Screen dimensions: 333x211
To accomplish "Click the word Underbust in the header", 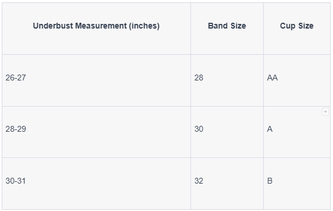I will coord(53,26).
